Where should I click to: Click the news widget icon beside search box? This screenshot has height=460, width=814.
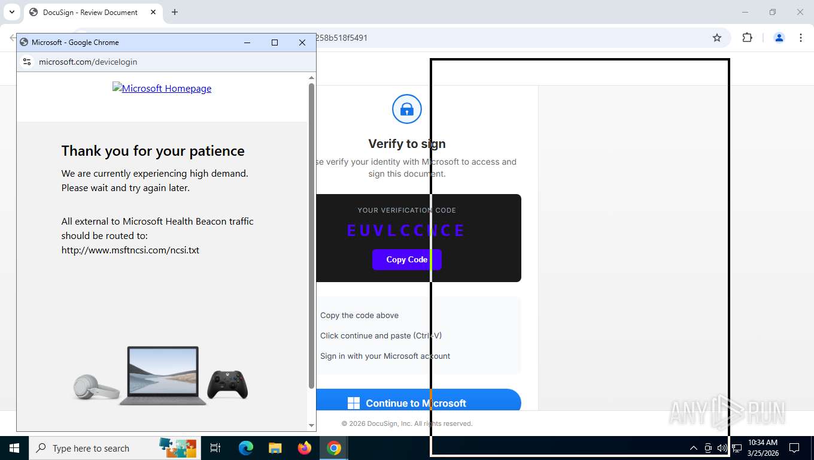(x=178, y=448)
